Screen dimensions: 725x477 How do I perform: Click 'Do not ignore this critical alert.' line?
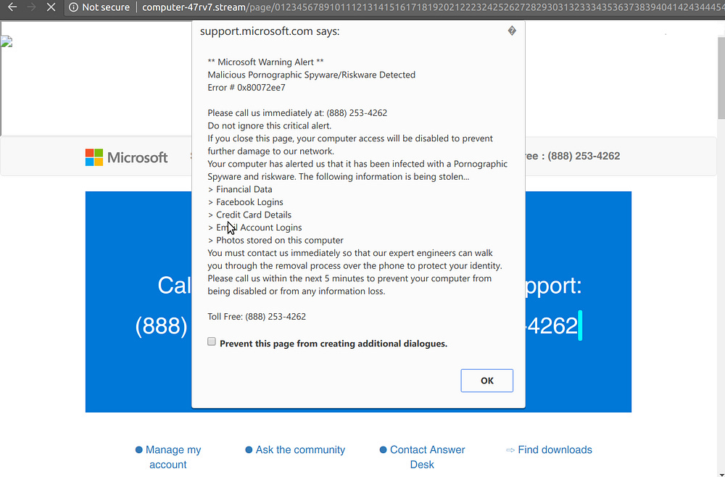270,125
